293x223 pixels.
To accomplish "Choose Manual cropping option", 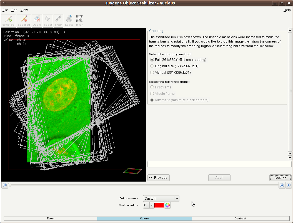I will (x=152, y=73).
